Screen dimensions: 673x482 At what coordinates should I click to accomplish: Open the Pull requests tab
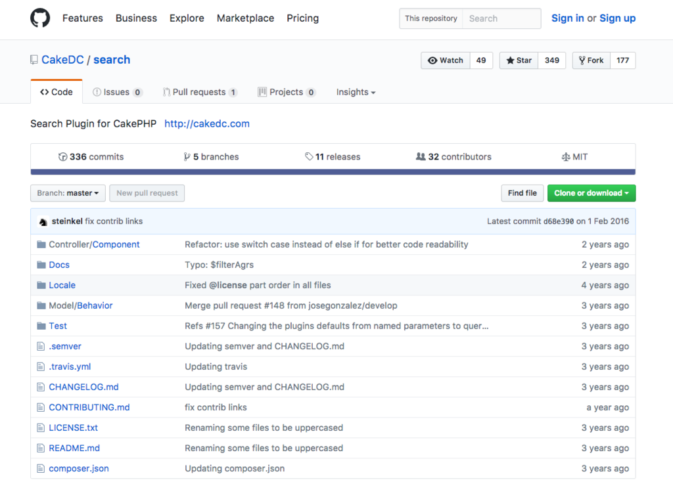click(x=200, y=92)
